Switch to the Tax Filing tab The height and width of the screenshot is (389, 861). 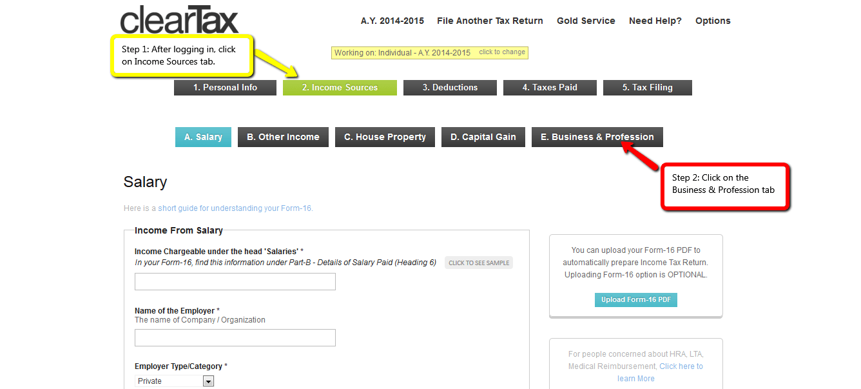(x=647, y=88)
